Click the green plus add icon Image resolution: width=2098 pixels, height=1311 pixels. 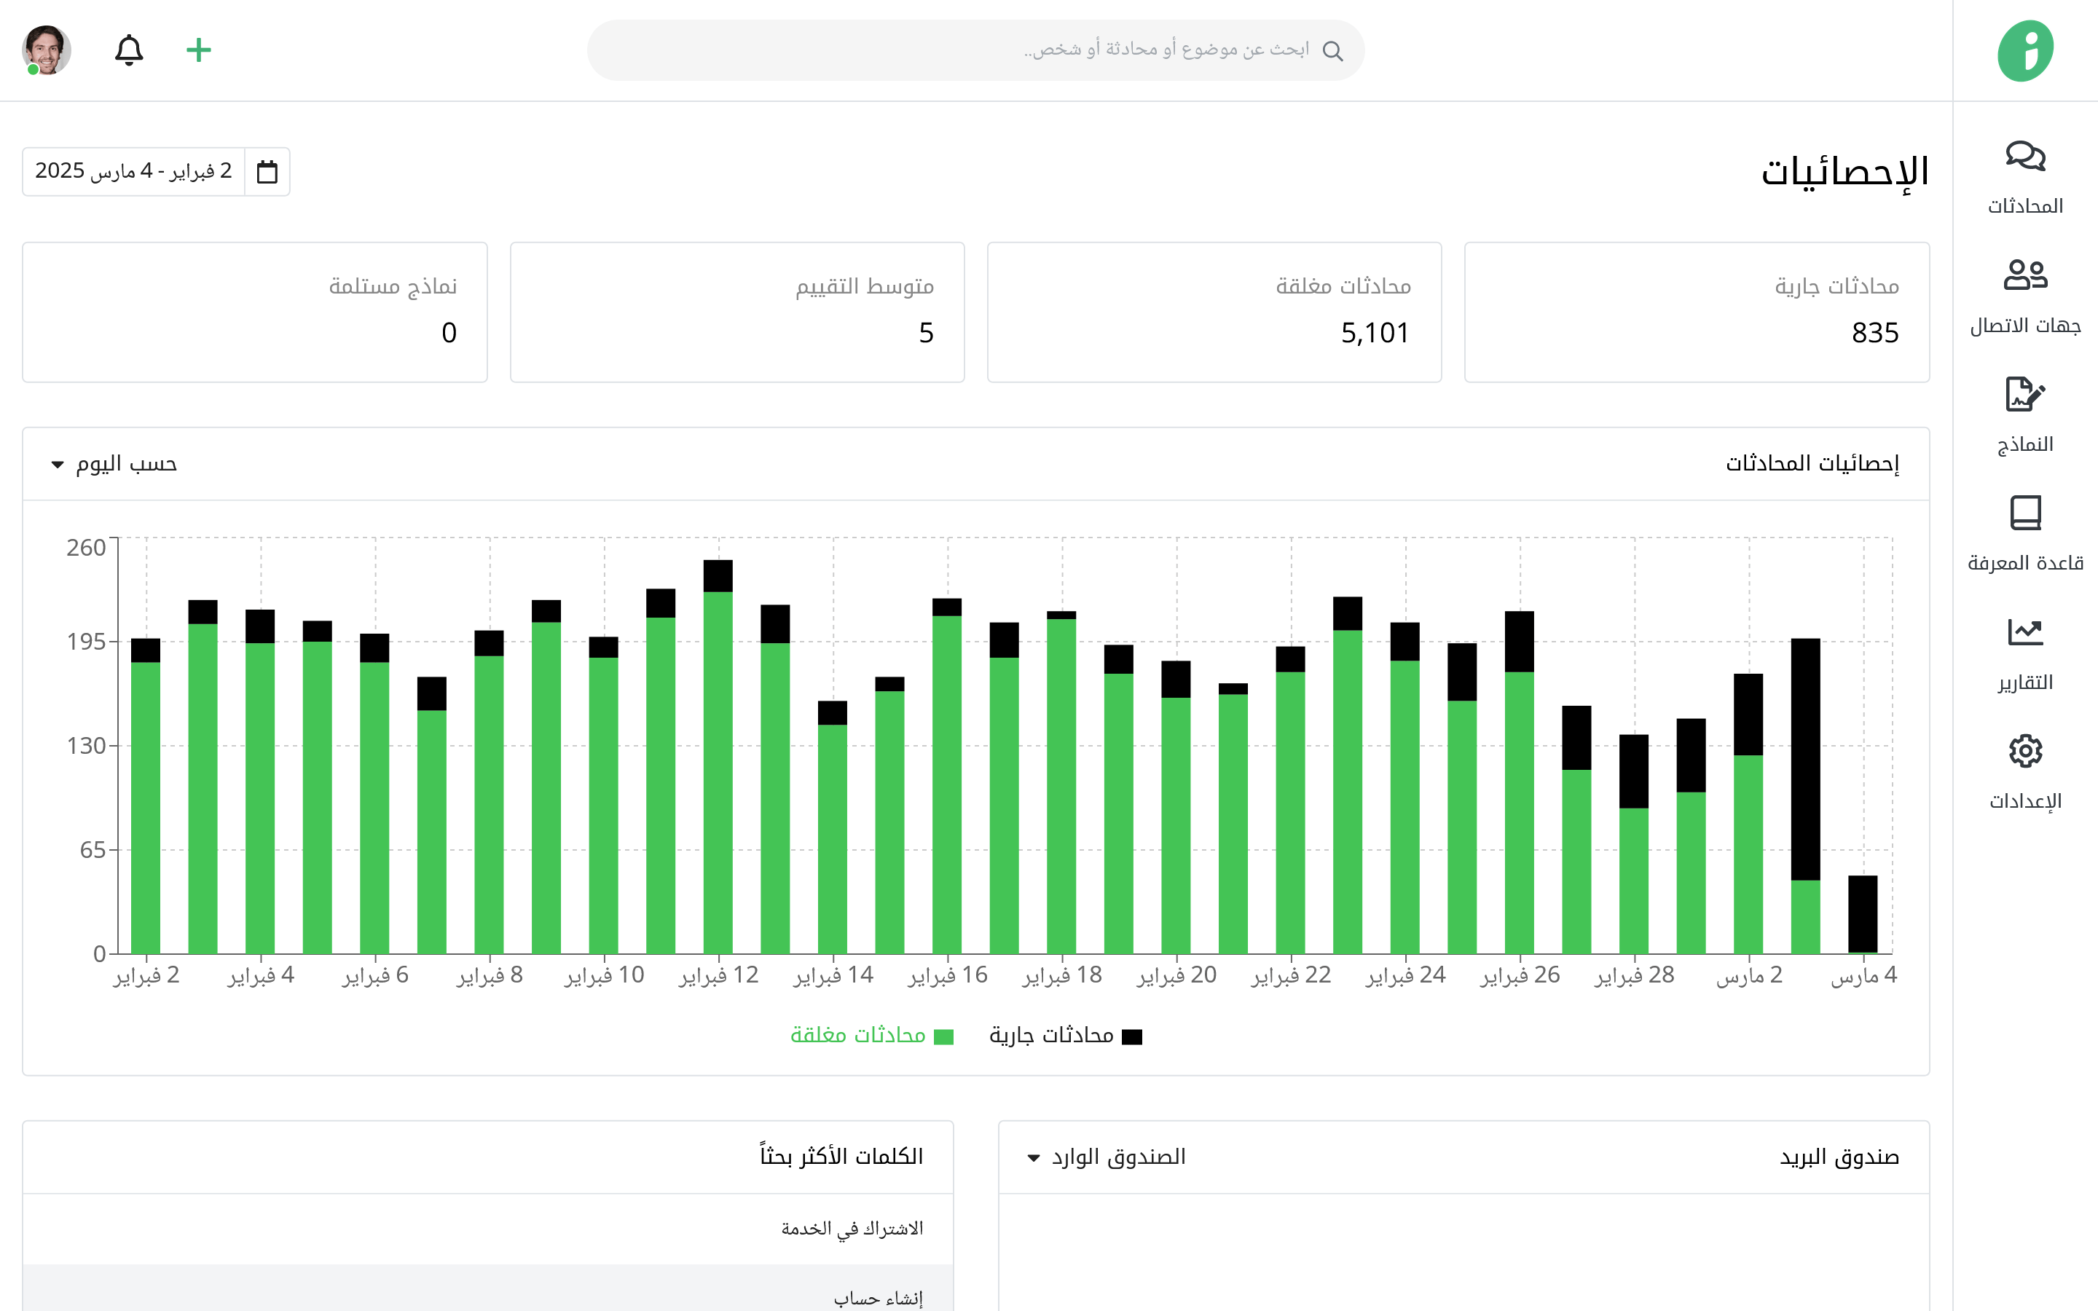click(x=199, y=50)
